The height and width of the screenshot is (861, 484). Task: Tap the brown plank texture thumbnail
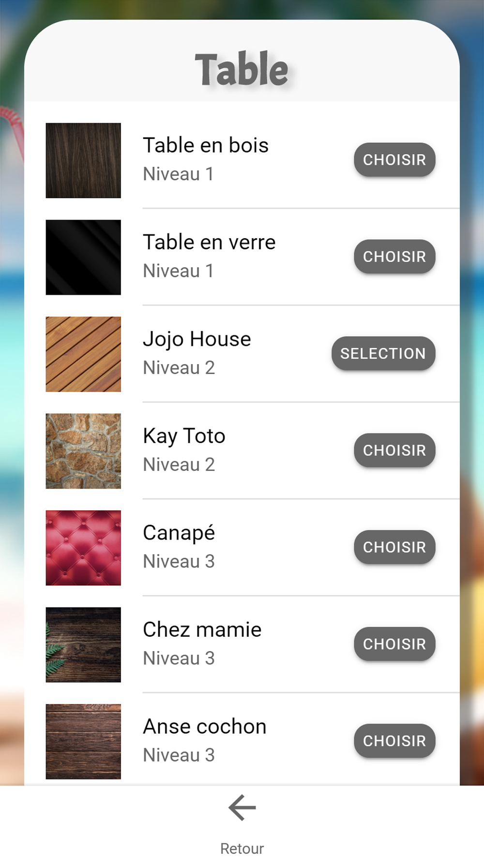[83, 741]
